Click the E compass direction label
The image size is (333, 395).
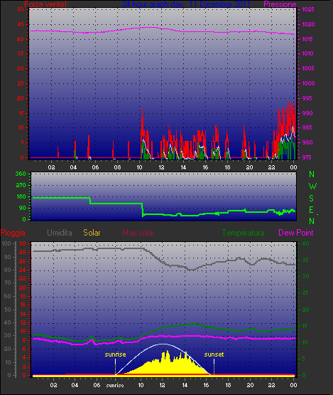[311, 210]
